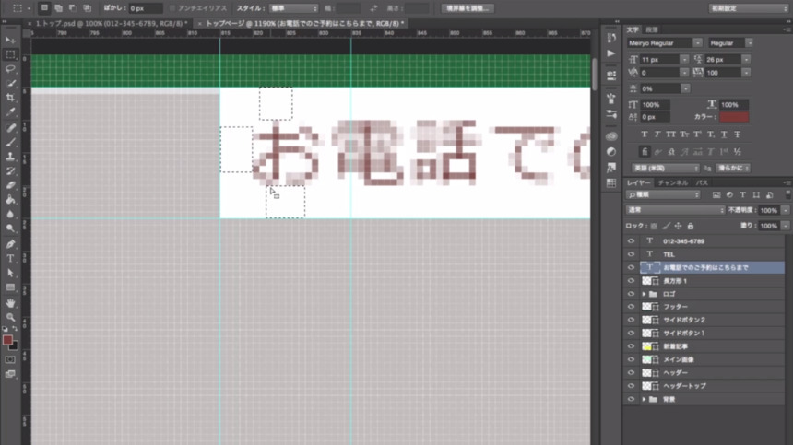Image resolution: width=793 pixels, height=445 pixels.
Task: Open the スタイル dropdown in options bar
Action: 293,8
